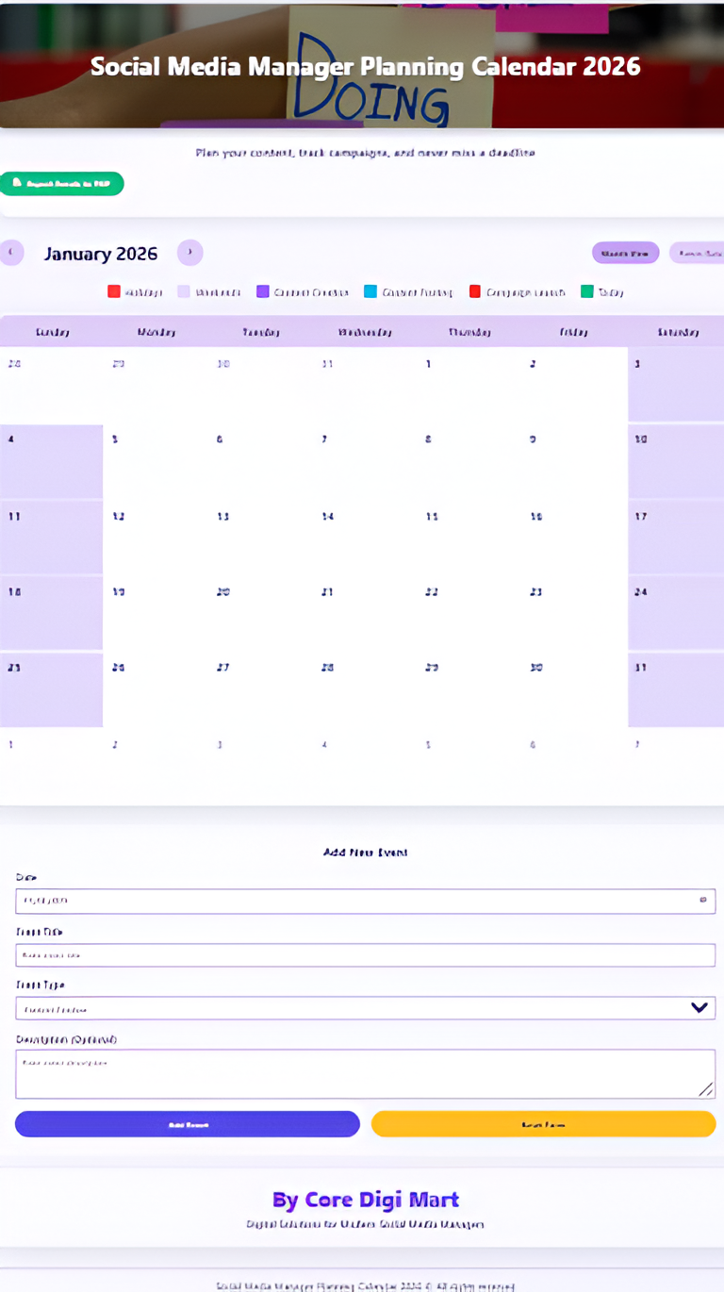The width and height of the screenshot is (724, 1292).
Task: Select the January 30 calendar cell
Action: 575,689
